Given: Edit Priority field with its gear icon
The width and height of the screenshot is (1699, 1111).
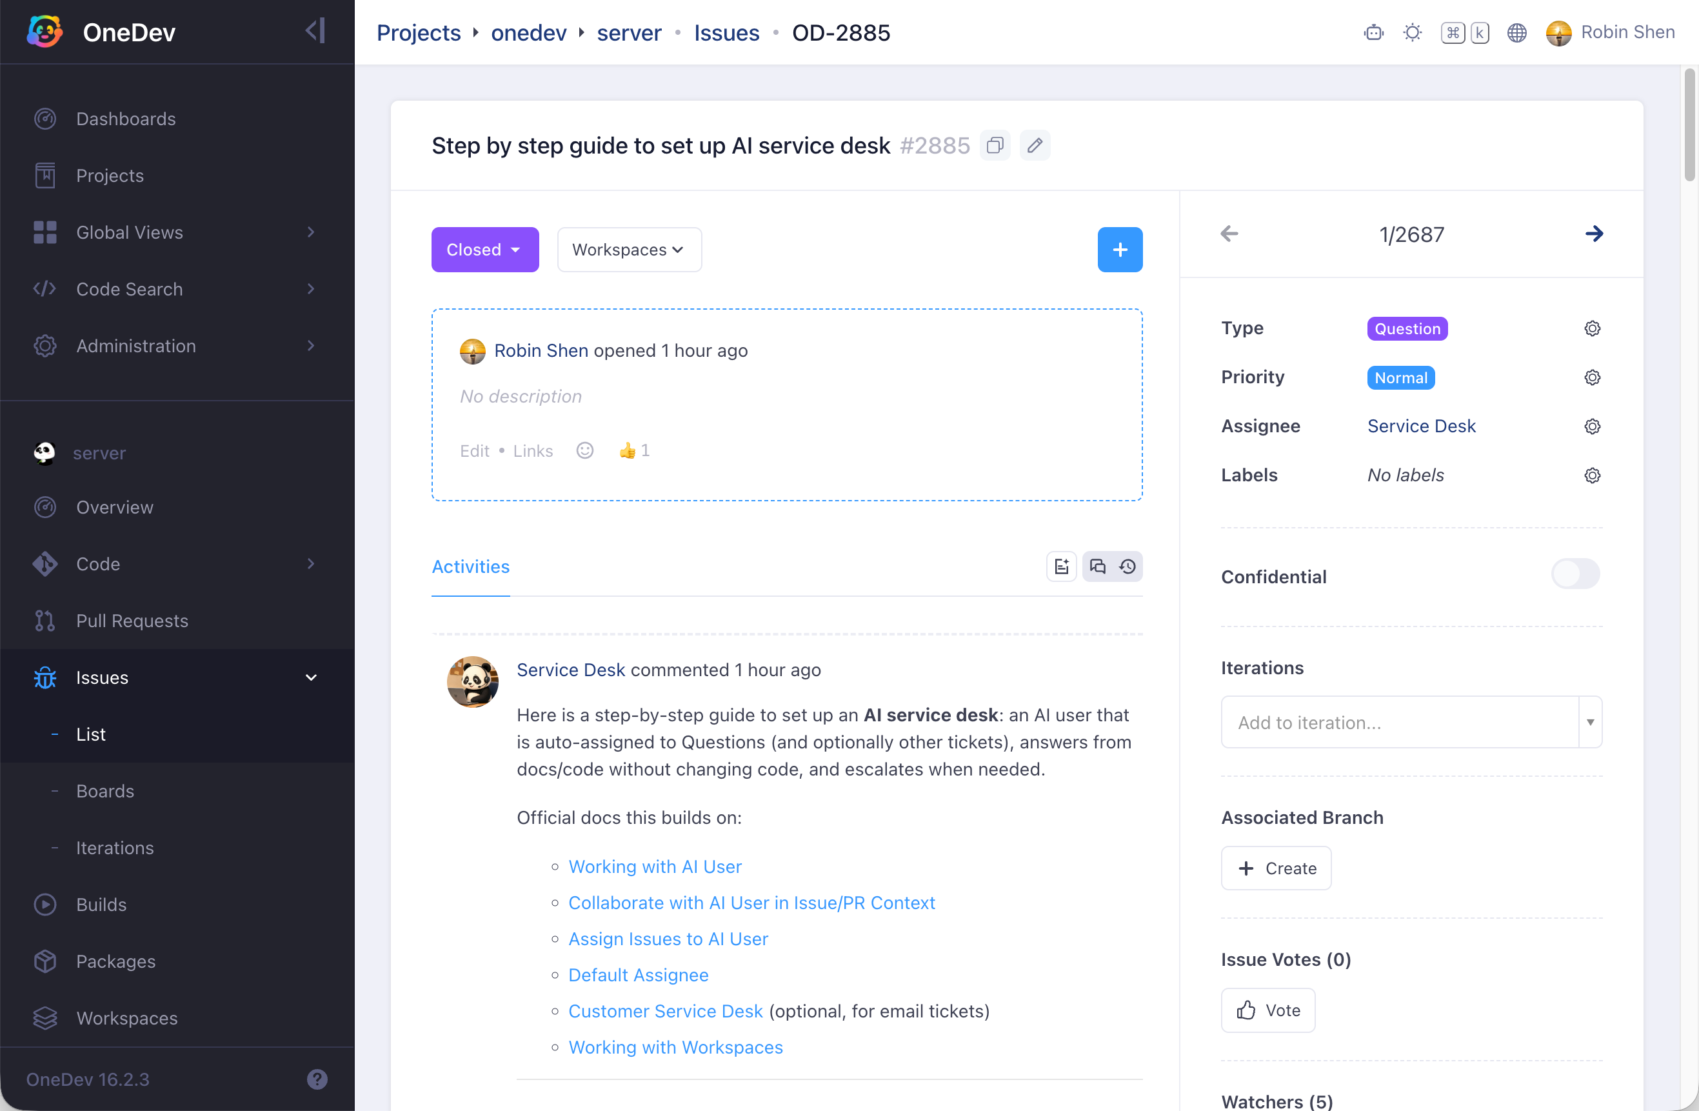Looking at the screenshot, I should pos(1592,377).
